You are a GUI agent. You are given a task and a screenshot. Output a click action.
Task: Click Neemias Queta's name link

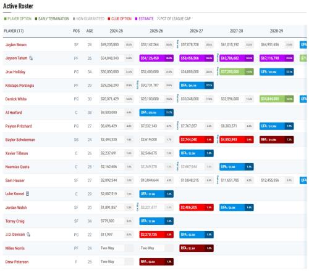pyautogui.click(x=17, y=167)
